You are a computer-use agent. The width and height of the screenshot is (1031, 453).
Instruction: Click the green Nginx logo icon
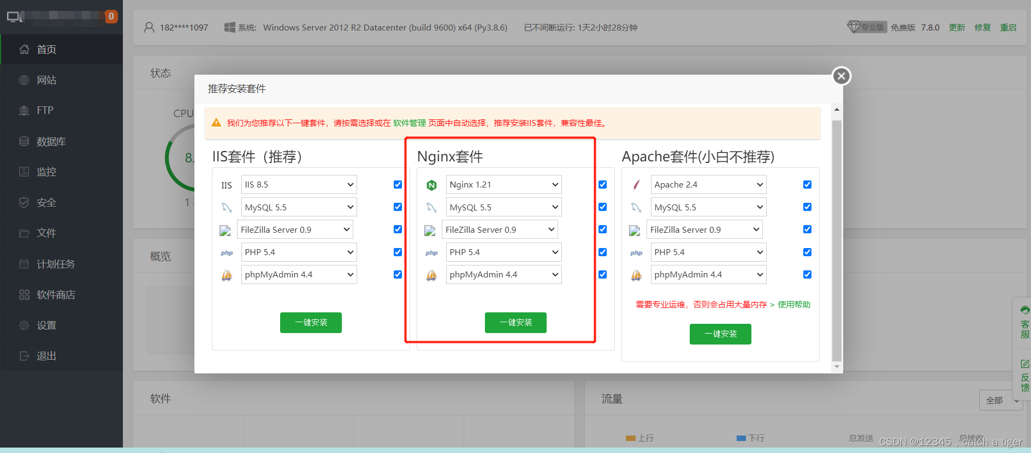[x=431, y=185]
